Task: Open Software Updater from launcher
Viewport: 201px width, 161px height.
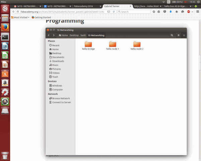Action: point(5,102)
